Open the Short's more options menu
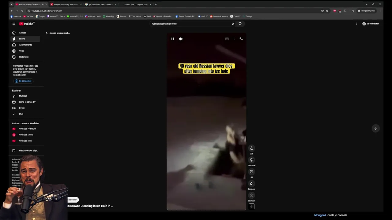The width and height of the screenshot is (392, 220). 234,39
